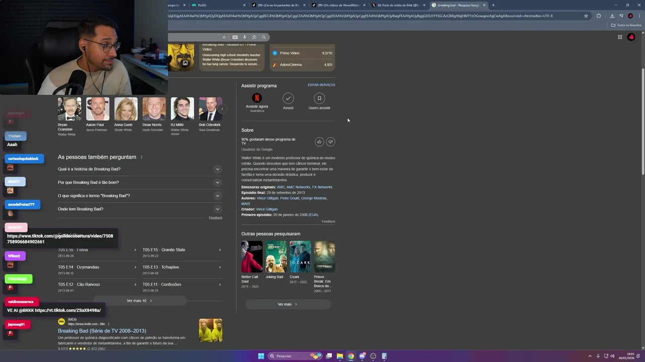Open episode T05 E16 Felina
This screenshot has height=362, width=645.
click(97, 252)
